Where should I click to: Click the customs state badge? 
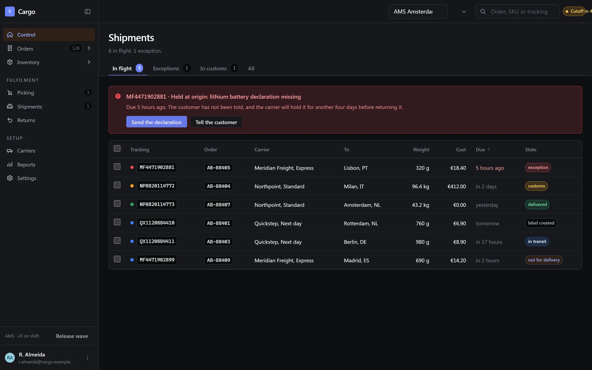[536, 186]
